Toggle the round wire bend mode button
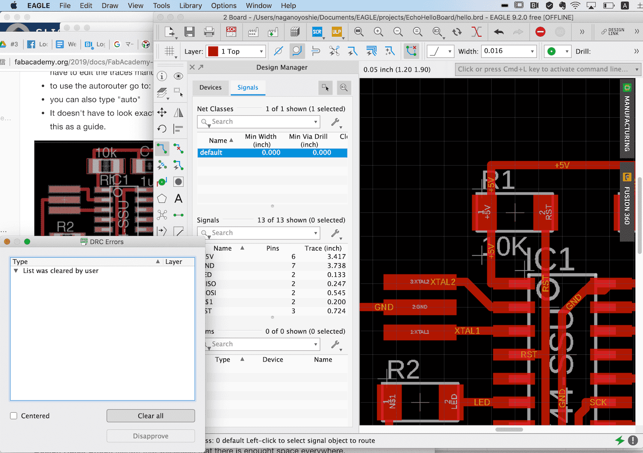This screenshot has height=453, width=643. tap(297, 51)
